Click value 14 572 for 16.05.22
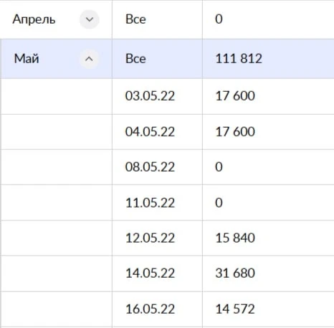 235,309
